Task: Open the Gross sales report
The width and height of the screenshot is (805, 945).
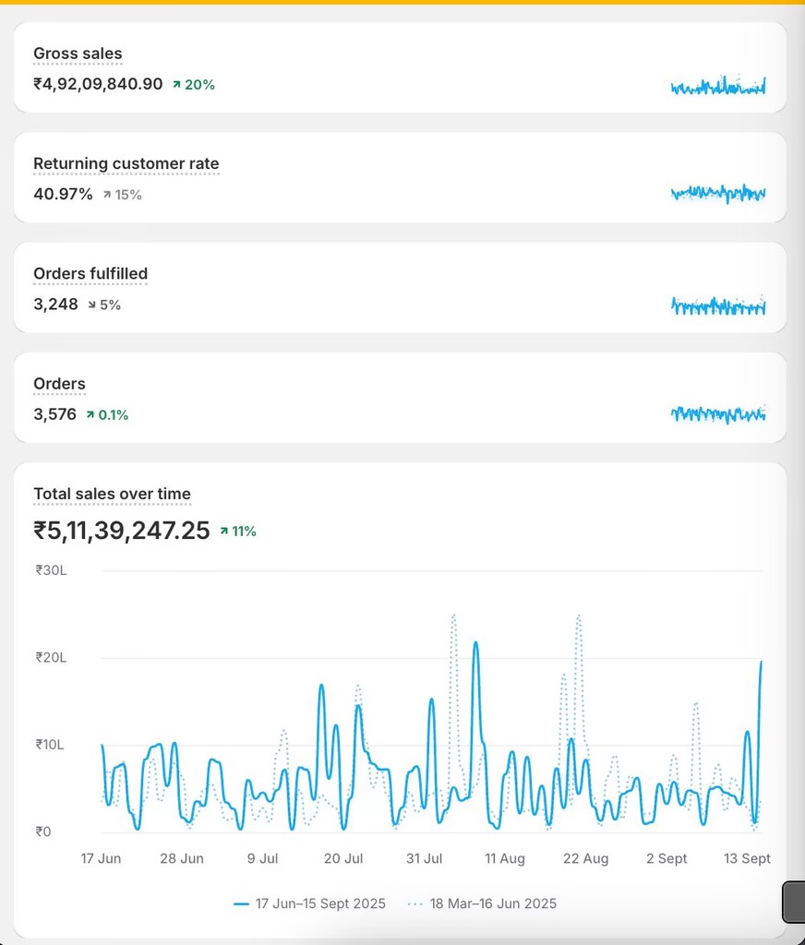Action: click(x=78, y=54)
